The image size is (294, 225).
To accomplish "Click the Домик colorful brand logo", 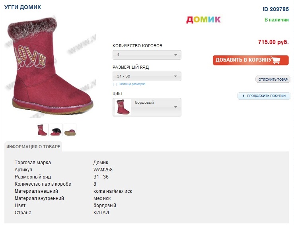I will point(203,19).
